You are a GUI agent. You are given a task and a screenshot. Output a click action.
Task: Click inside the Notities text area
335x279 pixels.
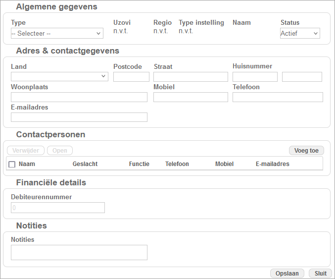[x=79, y=252]
